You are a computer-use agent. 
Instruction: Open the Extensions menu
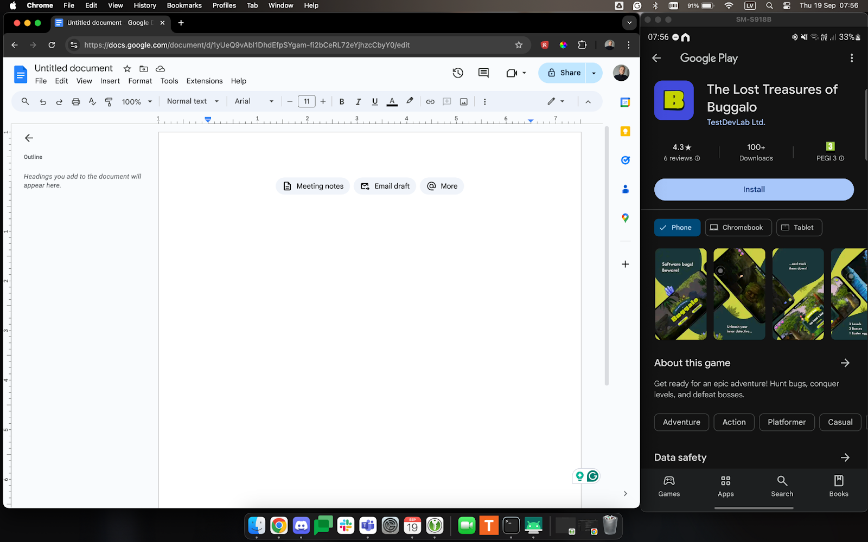(x=205, y=81)
